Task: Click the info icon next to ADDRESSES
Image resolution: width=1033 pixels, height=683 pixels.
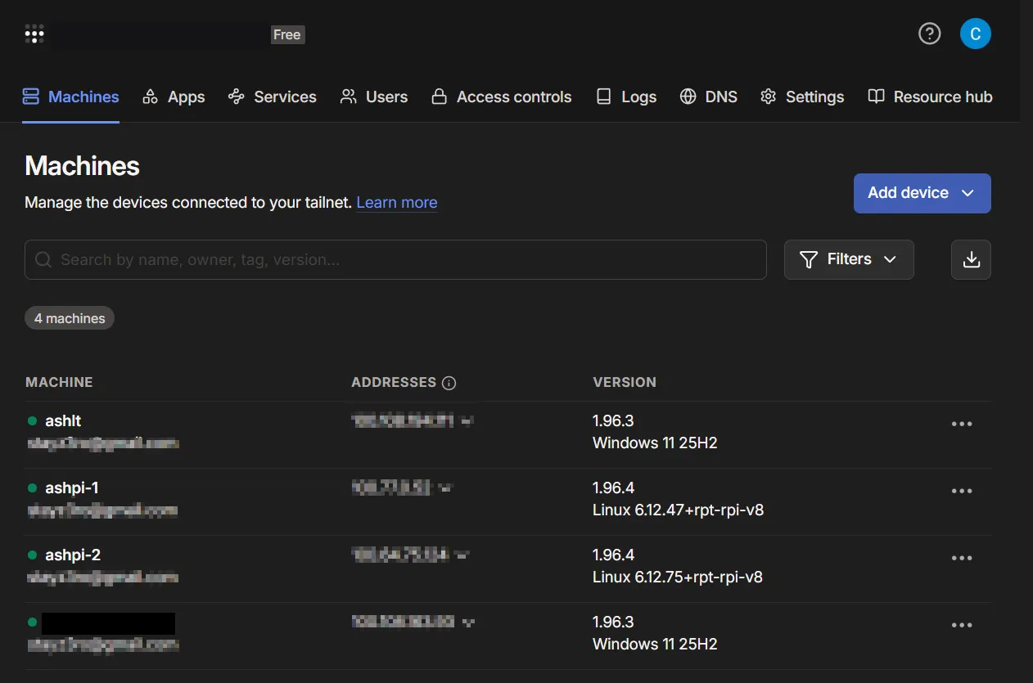Action: [449, 383]
